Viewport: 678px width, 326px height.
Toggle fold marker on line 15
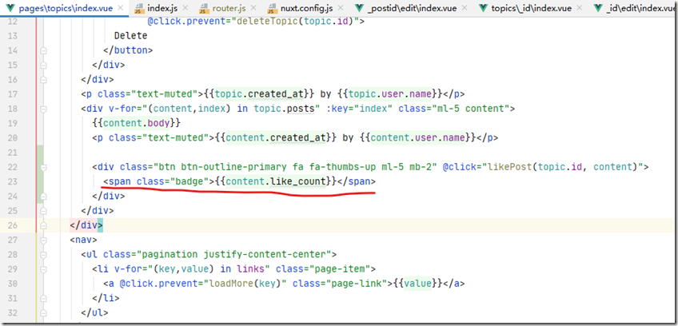coord(43,65)
